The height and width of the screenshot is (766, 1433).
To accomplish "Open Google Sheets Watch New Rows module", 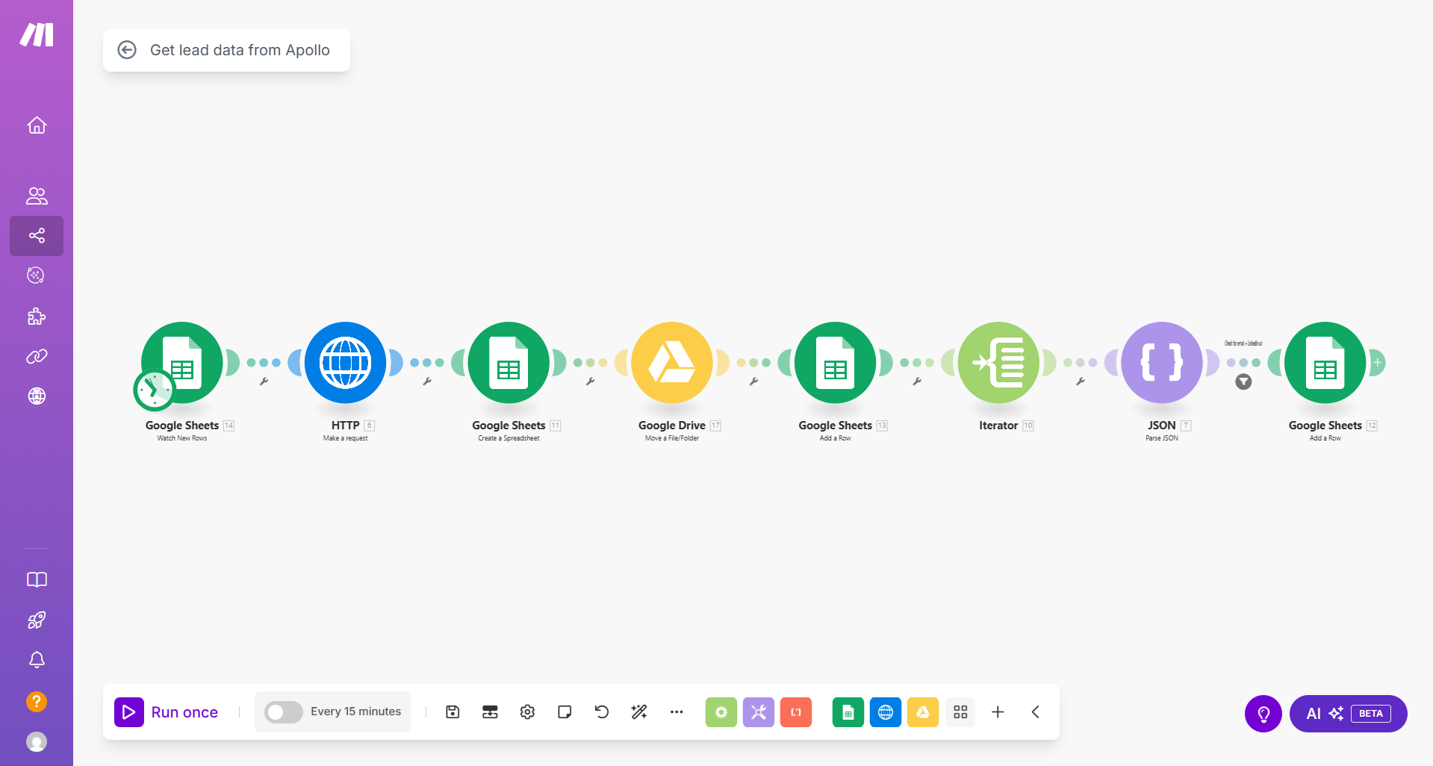I will [182, 363].
